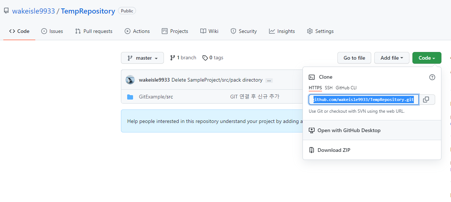The height and width of the screenshot is (202, 451).
Task: Expand the master branch dropdown
Action: [x=143, y=58]
